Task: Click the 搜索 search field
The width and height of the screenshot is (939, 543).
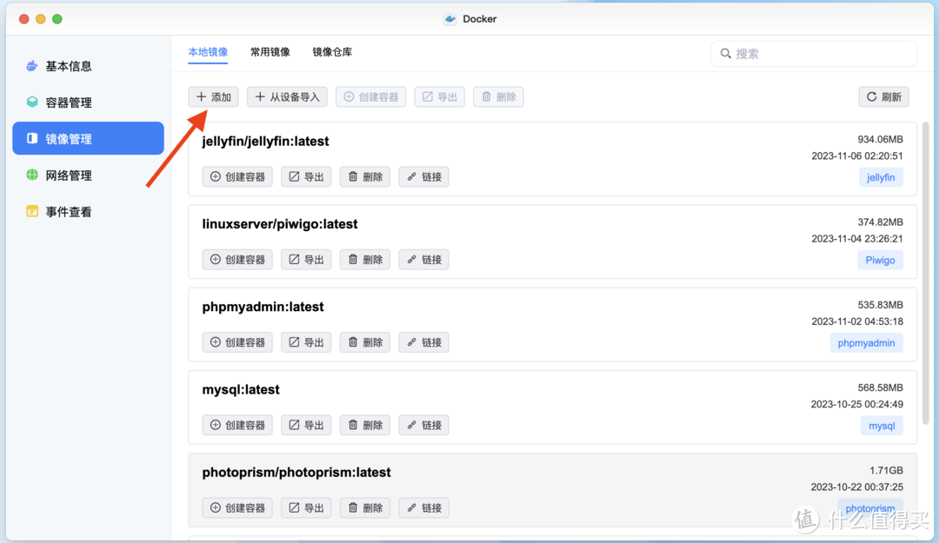Action: point(813,54)
